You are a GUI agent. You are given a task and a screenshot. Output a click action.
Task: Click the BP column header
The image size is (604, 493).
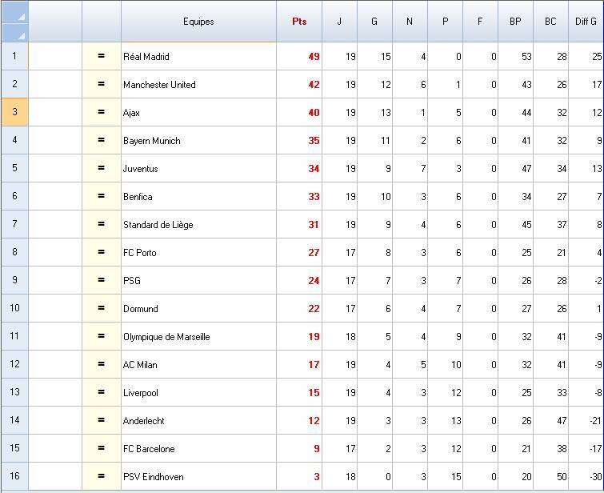click(x=515, y=22)
